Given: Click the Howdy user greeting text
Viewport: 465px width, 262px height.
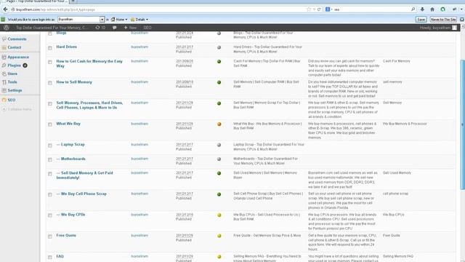Looking at the screenshot, I should 435,28.
